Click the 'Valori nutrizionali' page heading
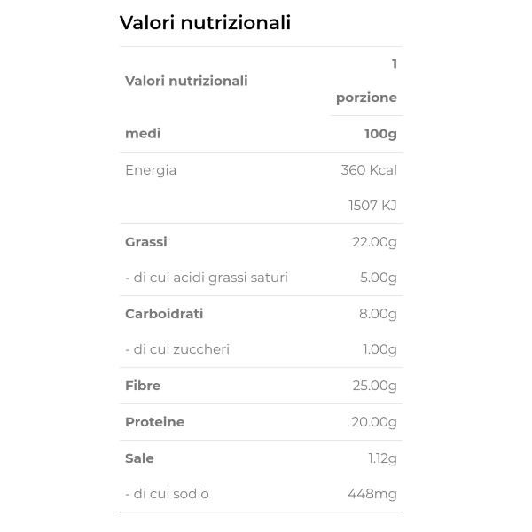This screenshot has height=532, width=532. [x=205, y=23]
